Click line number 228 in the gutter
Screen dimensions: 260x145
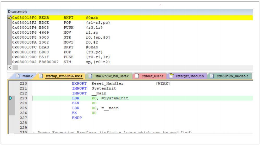pos(23,123)
